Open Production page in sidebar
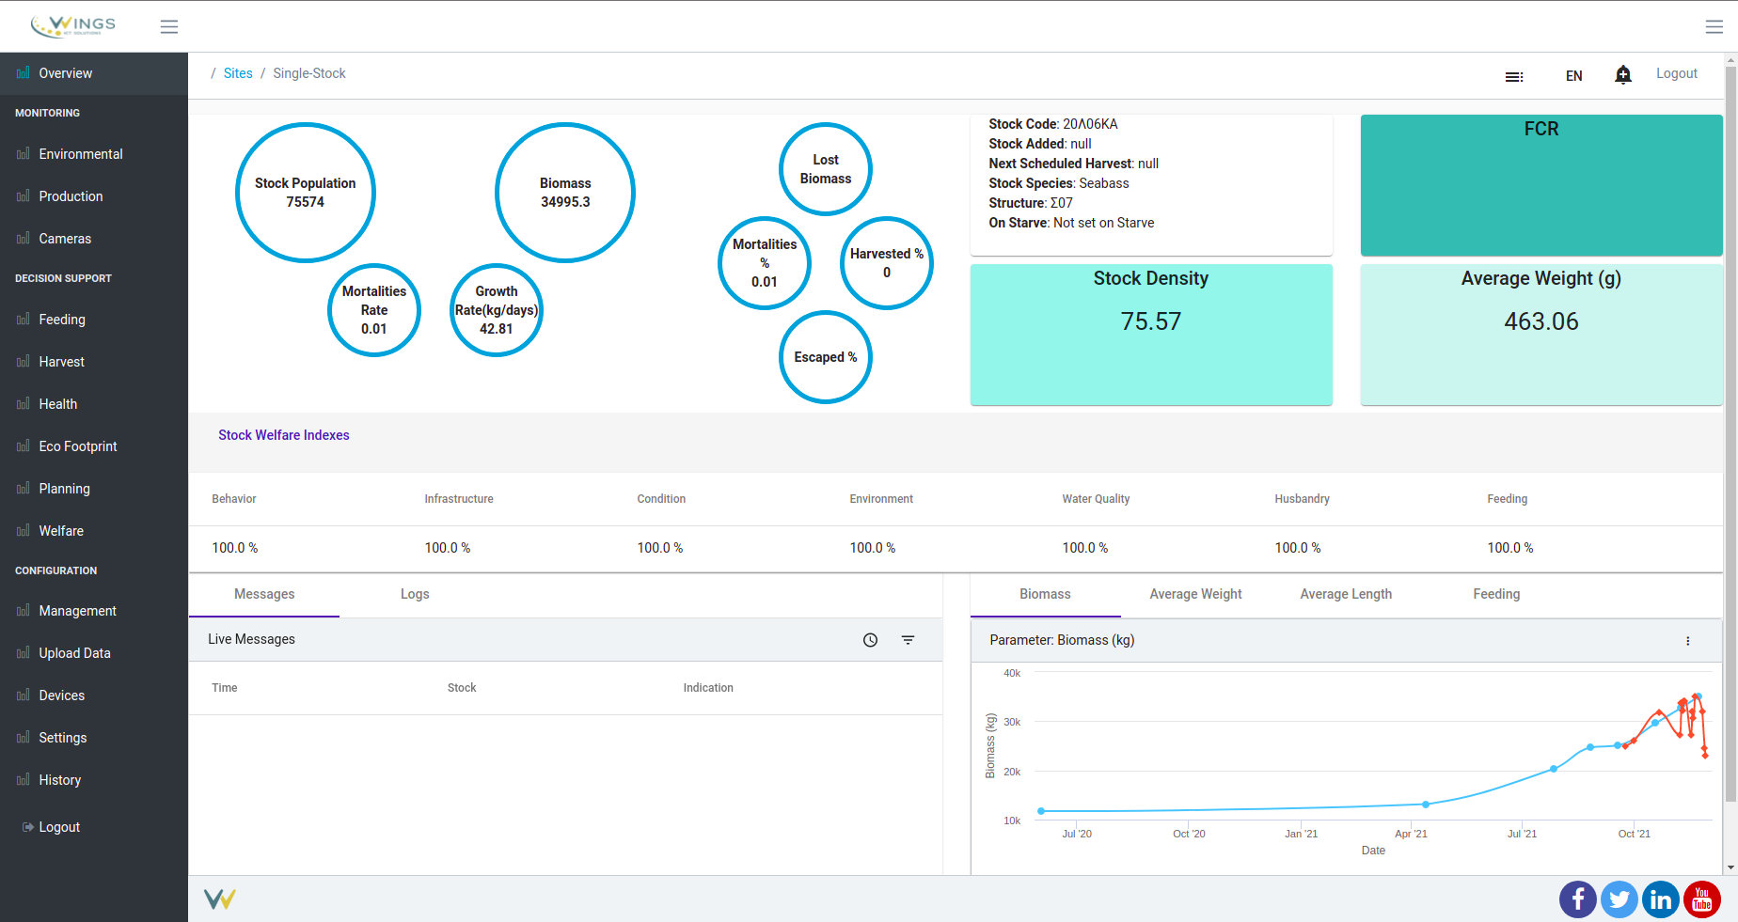 tap(94, 196)
